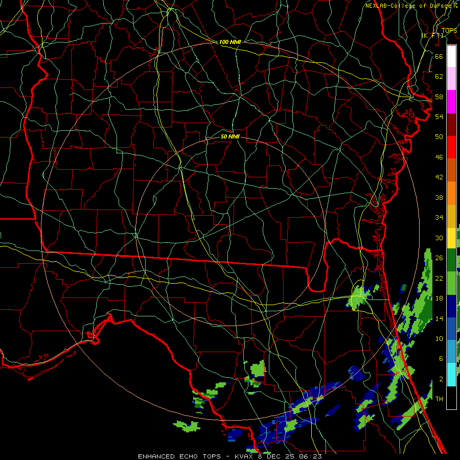
Task: Click the "50" legend value
Action: tap(439, 136)
